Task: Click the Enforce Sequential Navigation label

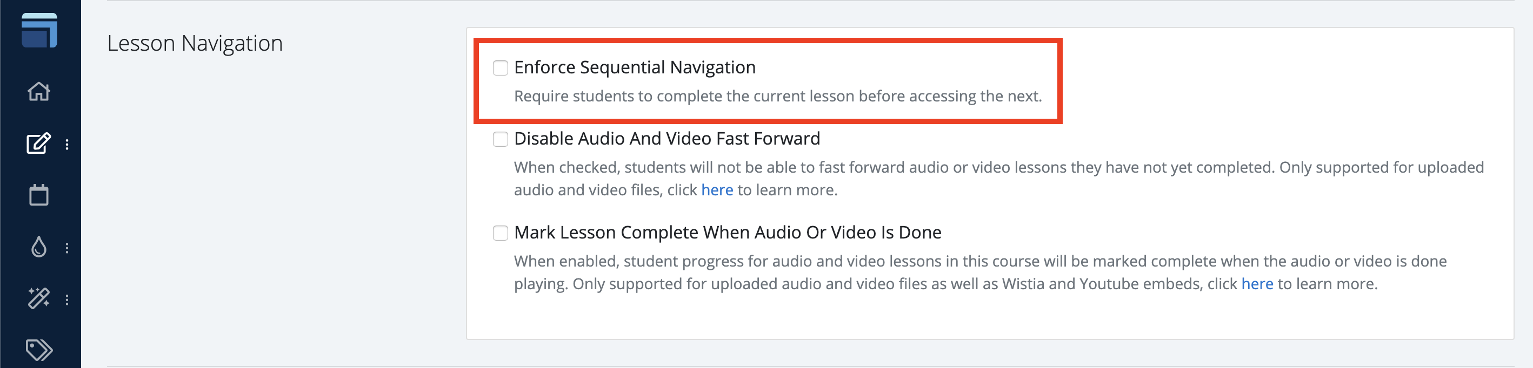Action: (x=635, y=68)
